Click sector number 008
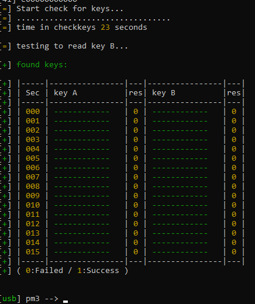255x304 pixels. coord(33,186)
